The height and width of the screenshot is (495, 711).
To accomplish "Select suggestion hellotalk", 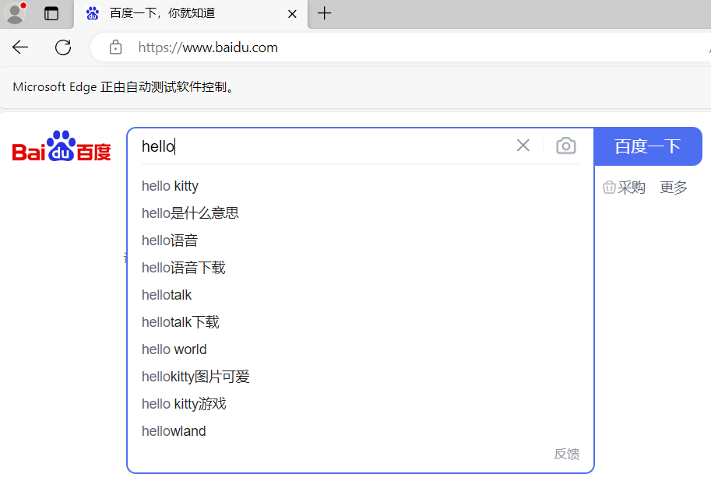I will click(x=360, y=295).
